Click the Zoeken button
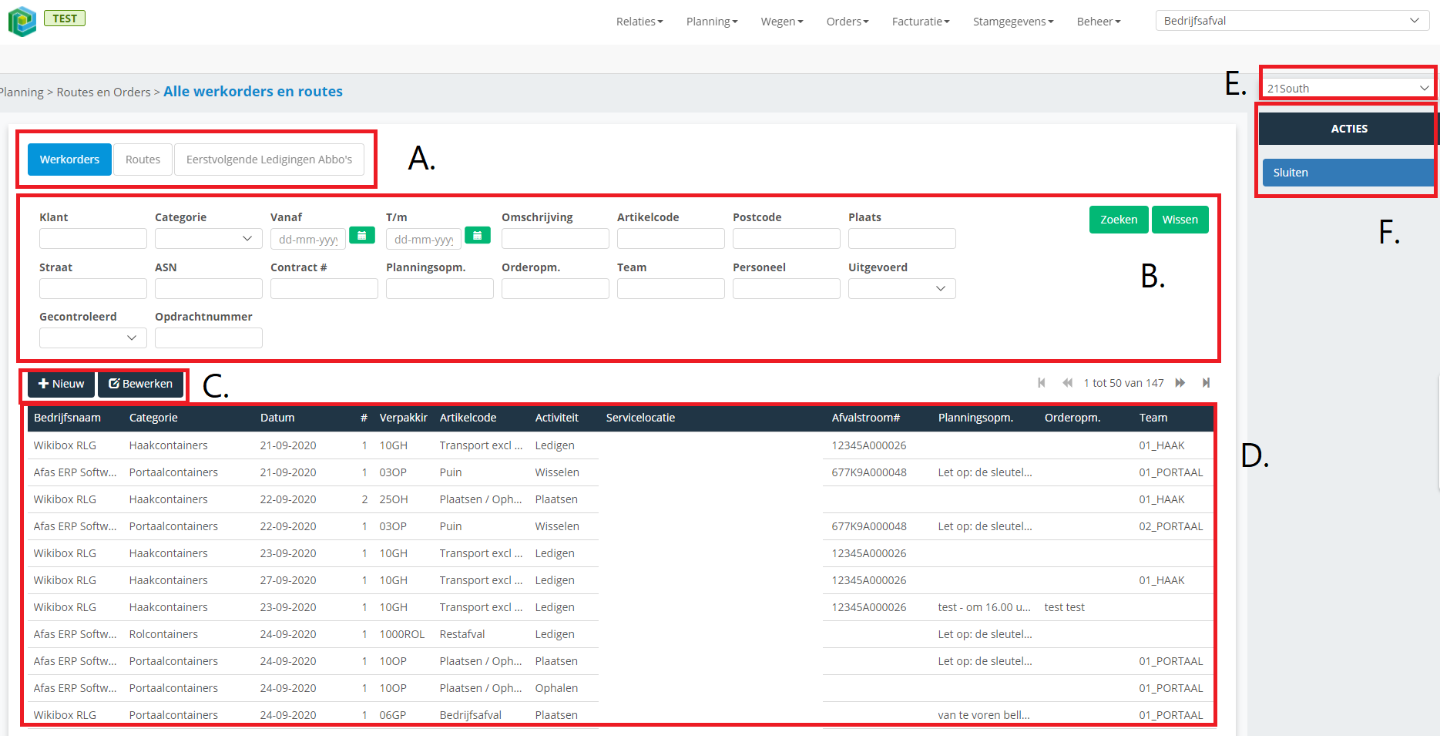This screenshot has width=1440, height=739. [1119, 220]
